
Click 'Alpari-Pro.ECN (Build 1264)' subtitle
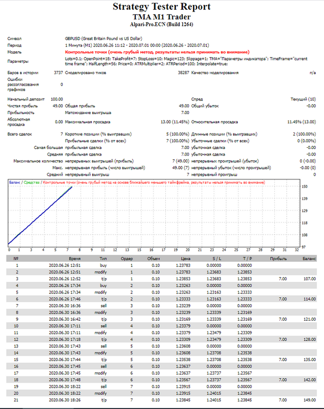(x=162, y=25)
